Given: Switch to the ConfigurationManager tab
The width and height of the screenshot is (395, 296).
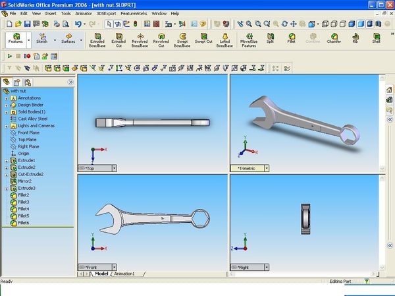Looking at the screenshot, I should [x=28, y=82].
